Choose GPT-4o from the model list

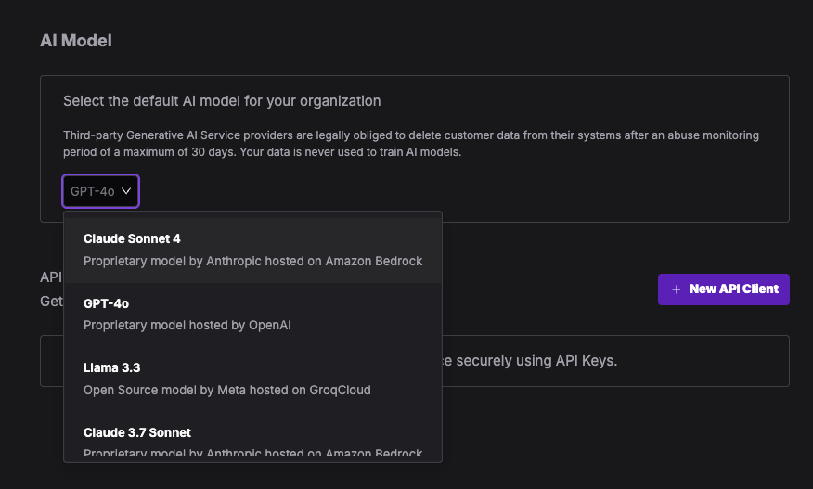[x=252, y=315]
